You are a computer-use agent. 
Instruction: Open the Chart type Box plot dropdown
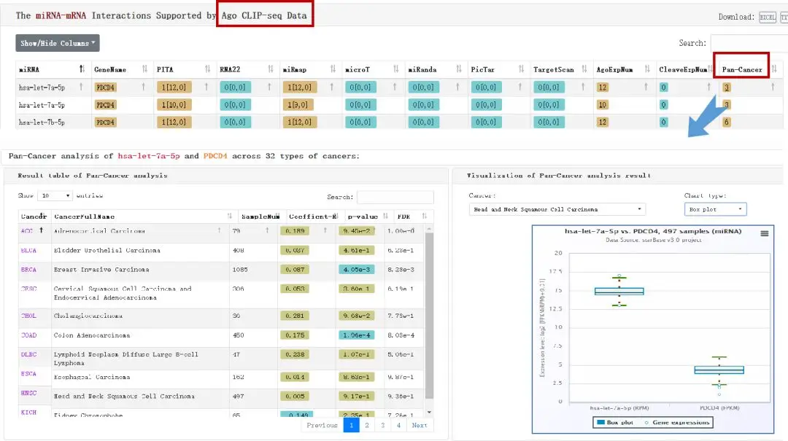click(x=715, y=209)
